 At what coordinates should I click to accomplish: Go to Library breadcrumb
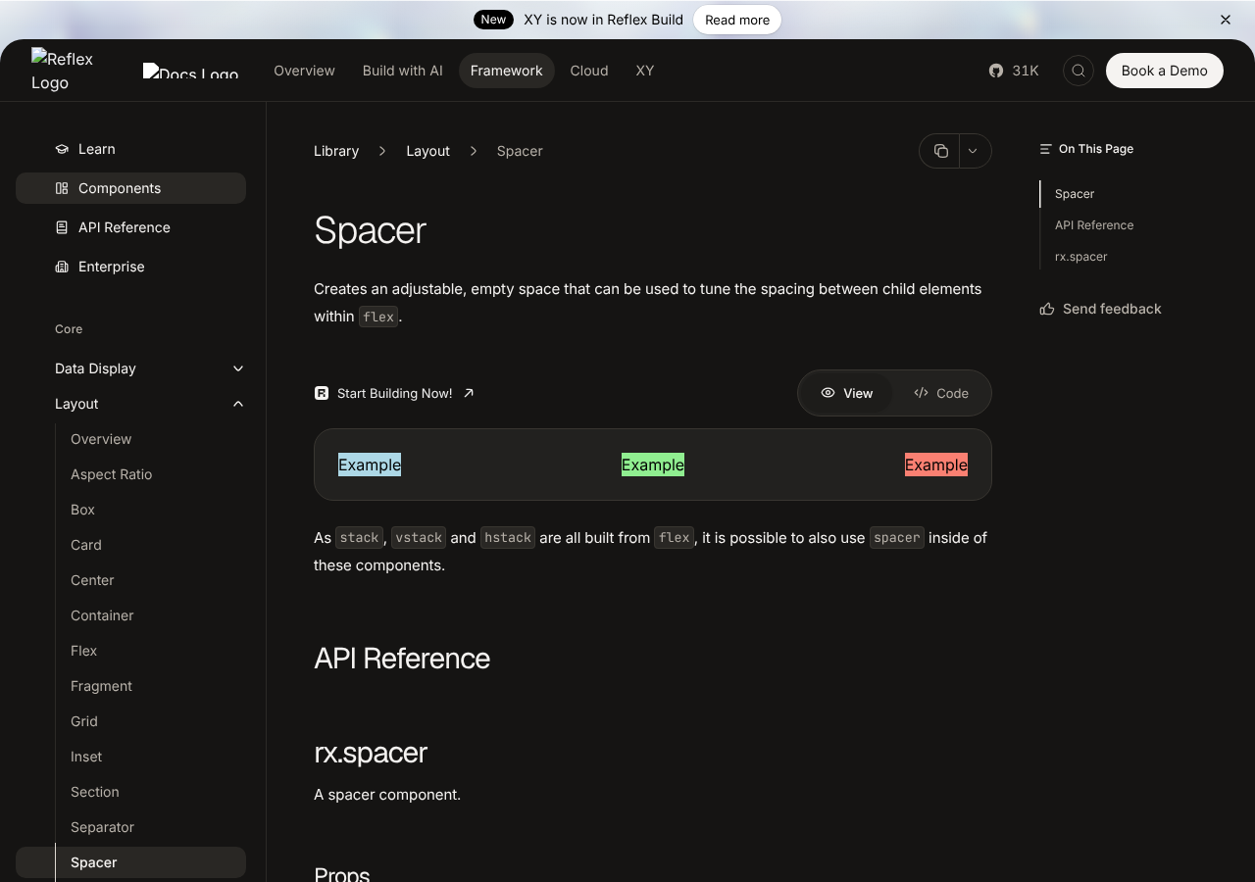[336, 151]
